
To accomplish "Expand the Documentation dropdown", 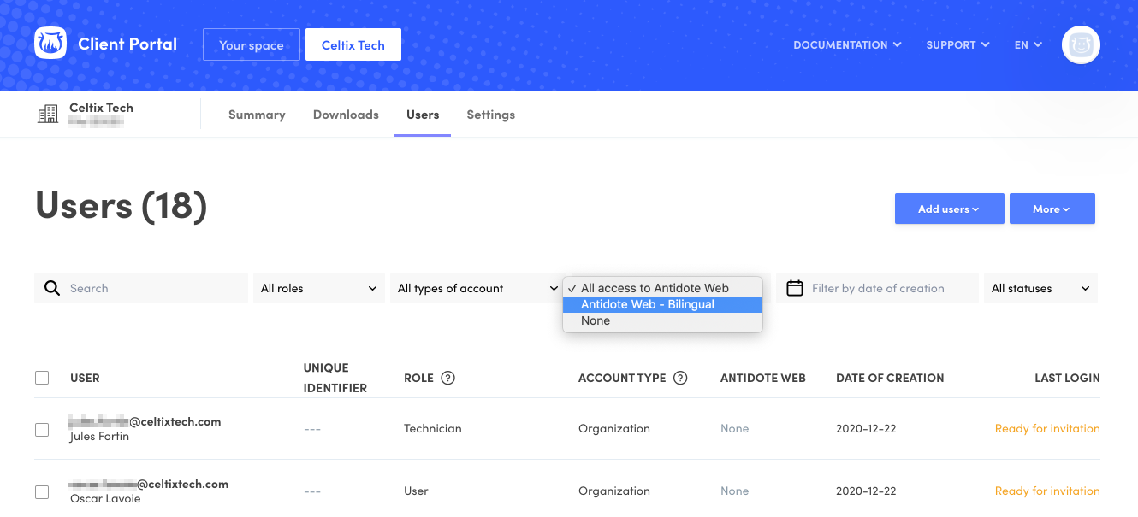I will [x=847, y=44].
